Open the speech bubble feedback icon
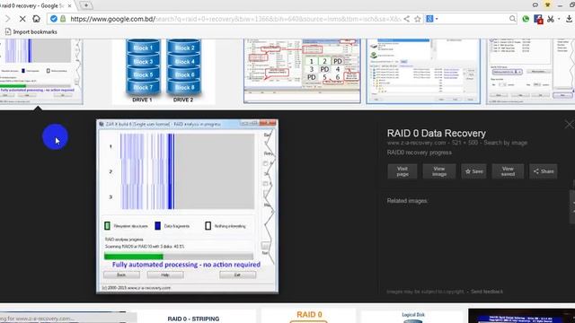The height and width of the screenshot is (323, 575). (535, 5)
